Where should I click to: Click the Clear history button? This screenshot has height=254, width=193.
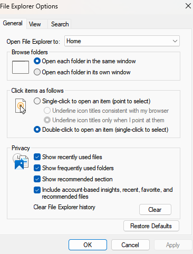click(x=155, y=209)
